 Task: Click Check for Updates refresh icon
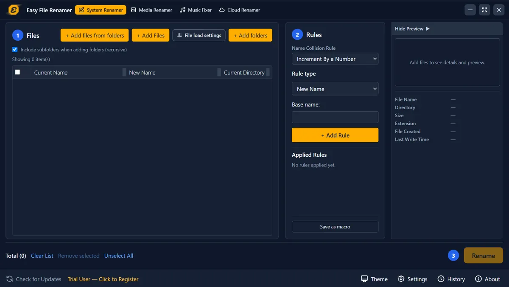9,279
